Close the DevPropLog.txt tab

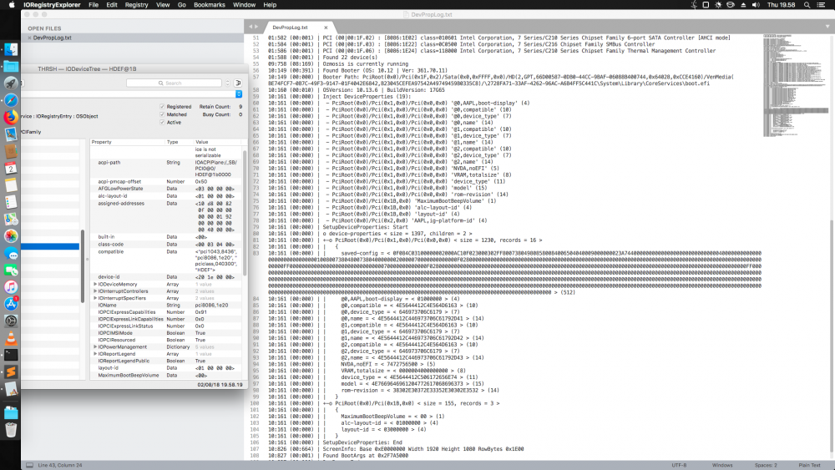coord(326,28)
